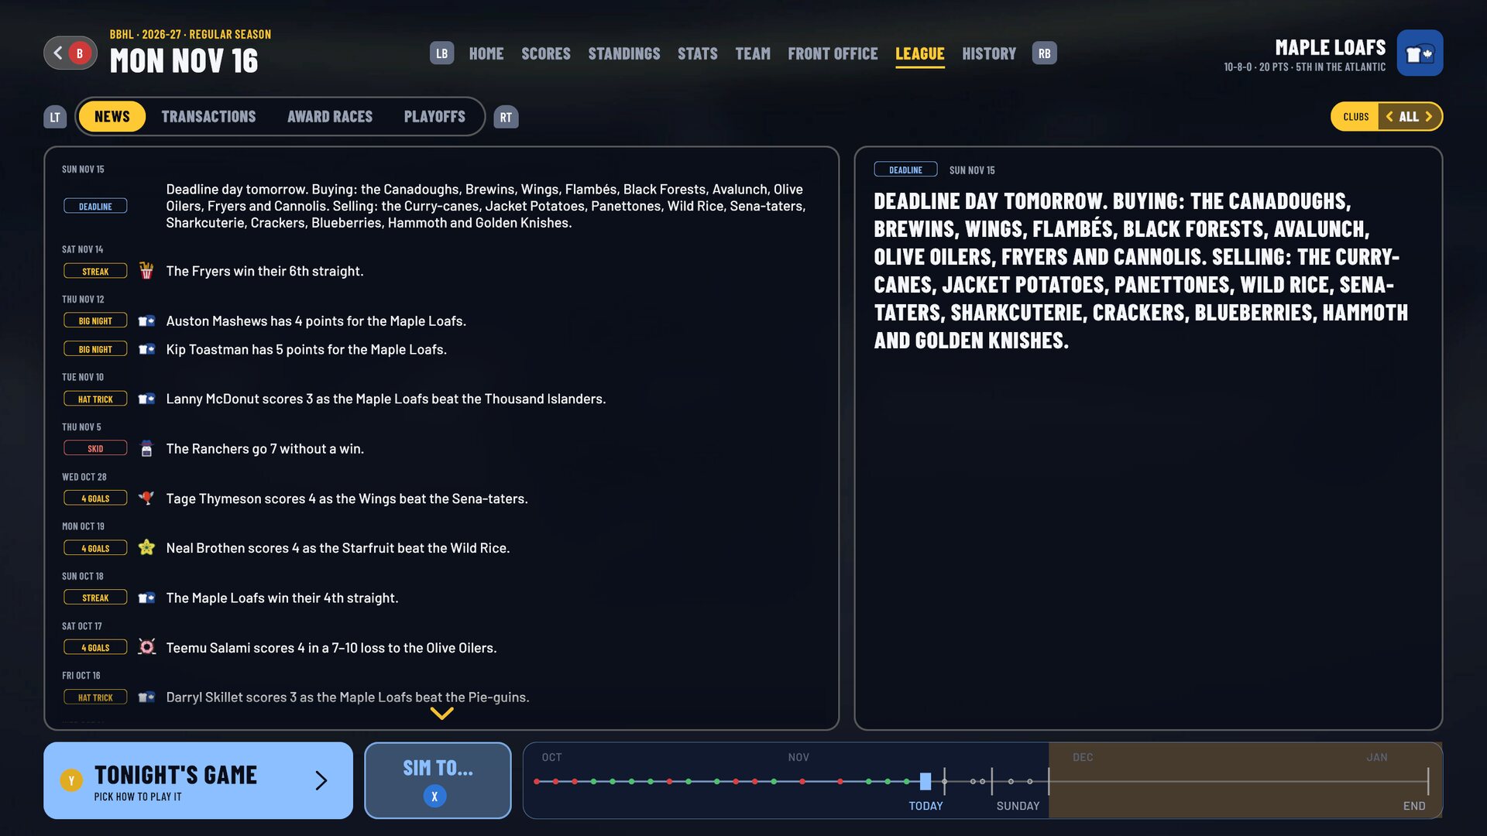Click the Today marker on the season timeline
This screenshot has width=1487, height=836.
926,782
